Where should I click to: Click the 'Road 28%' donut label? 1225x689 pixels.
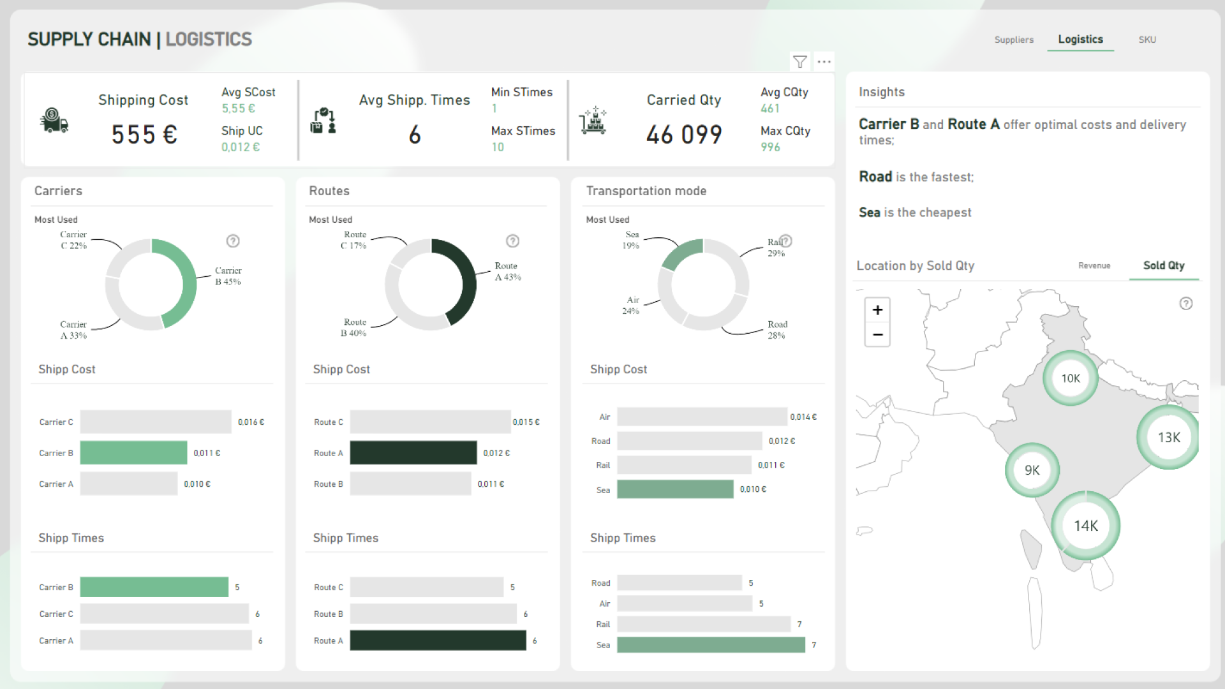[777, 330]
